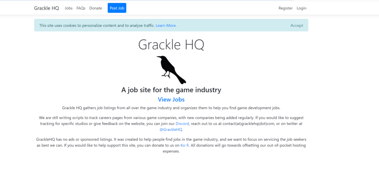This screenshot has height=175, width=379.
Task: Visit the @GrackleHQ Twitter link
Action: coord(171,129)
